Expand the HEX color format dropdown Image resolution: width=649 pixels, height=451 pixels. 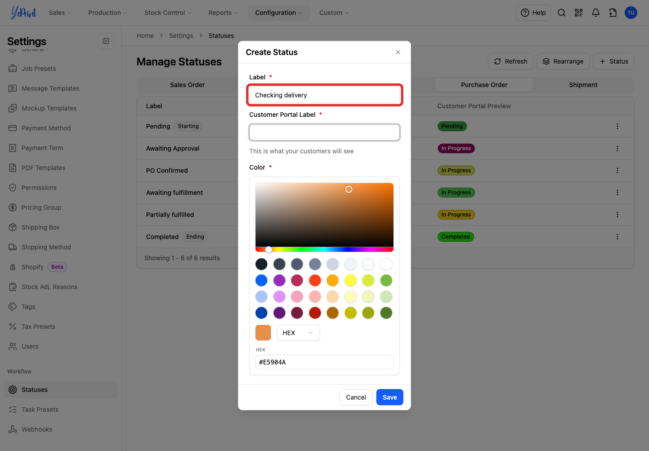pyautogui.click(x=298, y=333)
